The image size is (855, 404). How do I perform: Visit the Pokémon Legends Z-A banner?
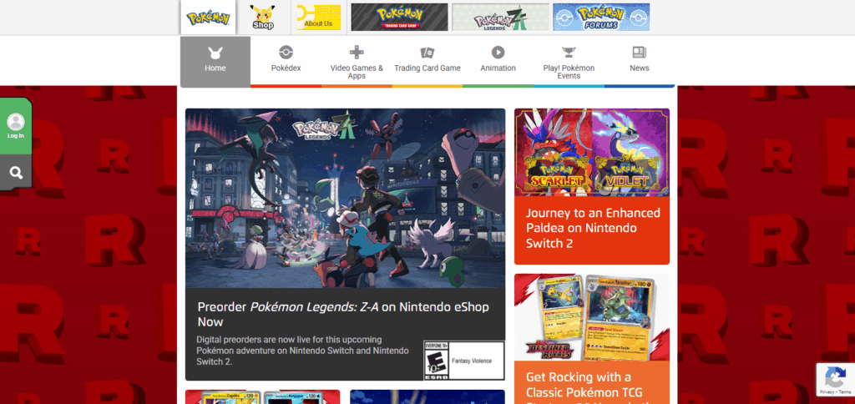[500, 18]
